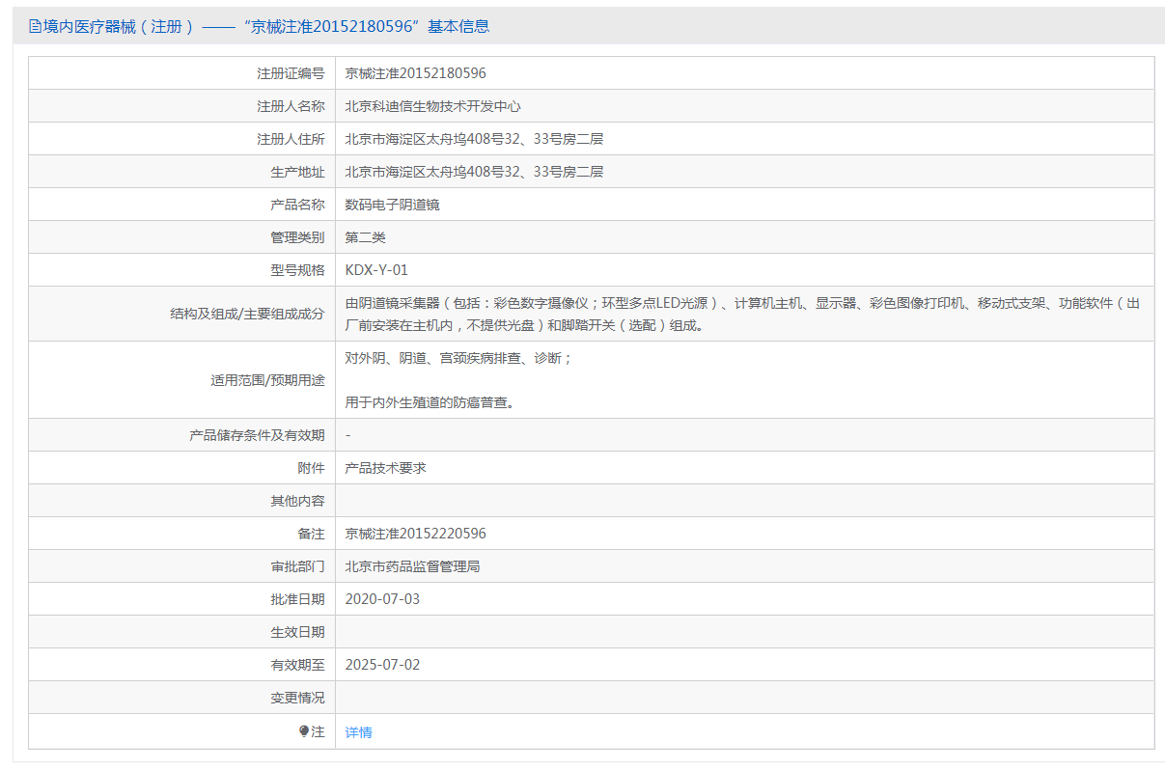The width and height of the screenshot is (1165, 770).
Task: Click the 变更情况 label
Action: tap(297, 698)
